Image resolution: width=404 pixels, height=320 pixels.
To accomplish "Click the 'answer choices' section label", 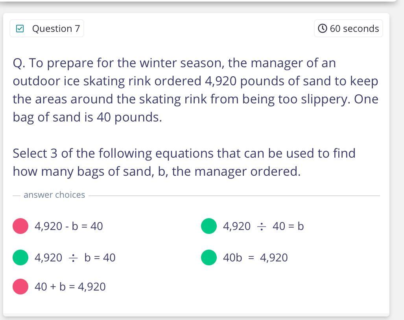I will (x=54, y=195).
